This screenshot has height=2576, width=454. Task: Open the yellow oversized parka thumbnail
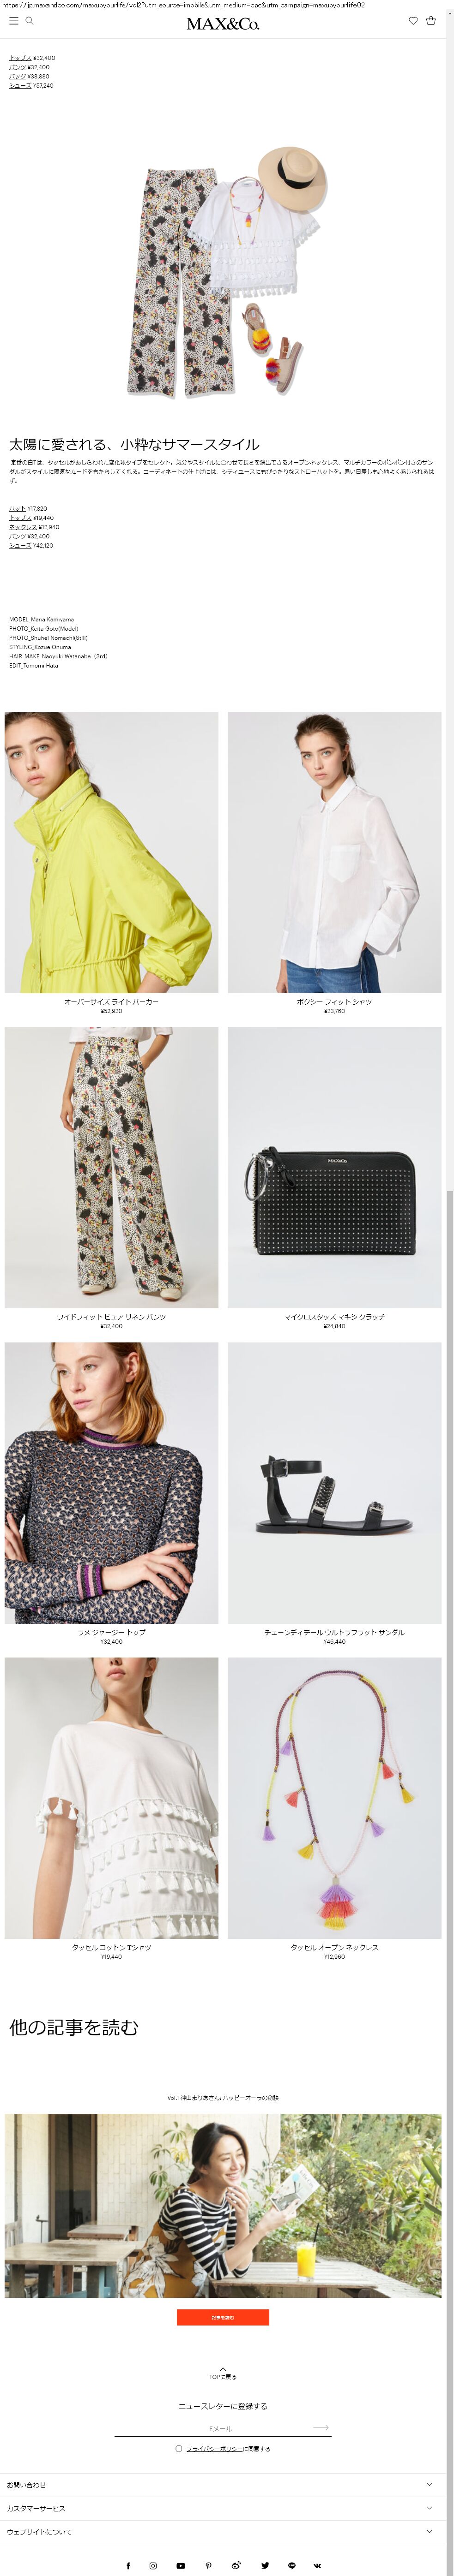point(111,852)
